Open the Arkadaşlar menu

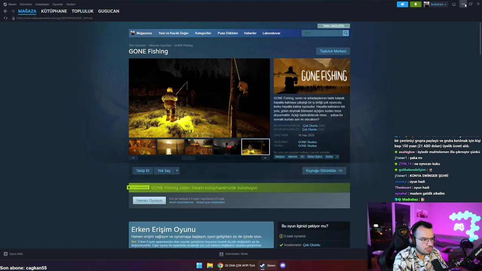coord(42,4)
